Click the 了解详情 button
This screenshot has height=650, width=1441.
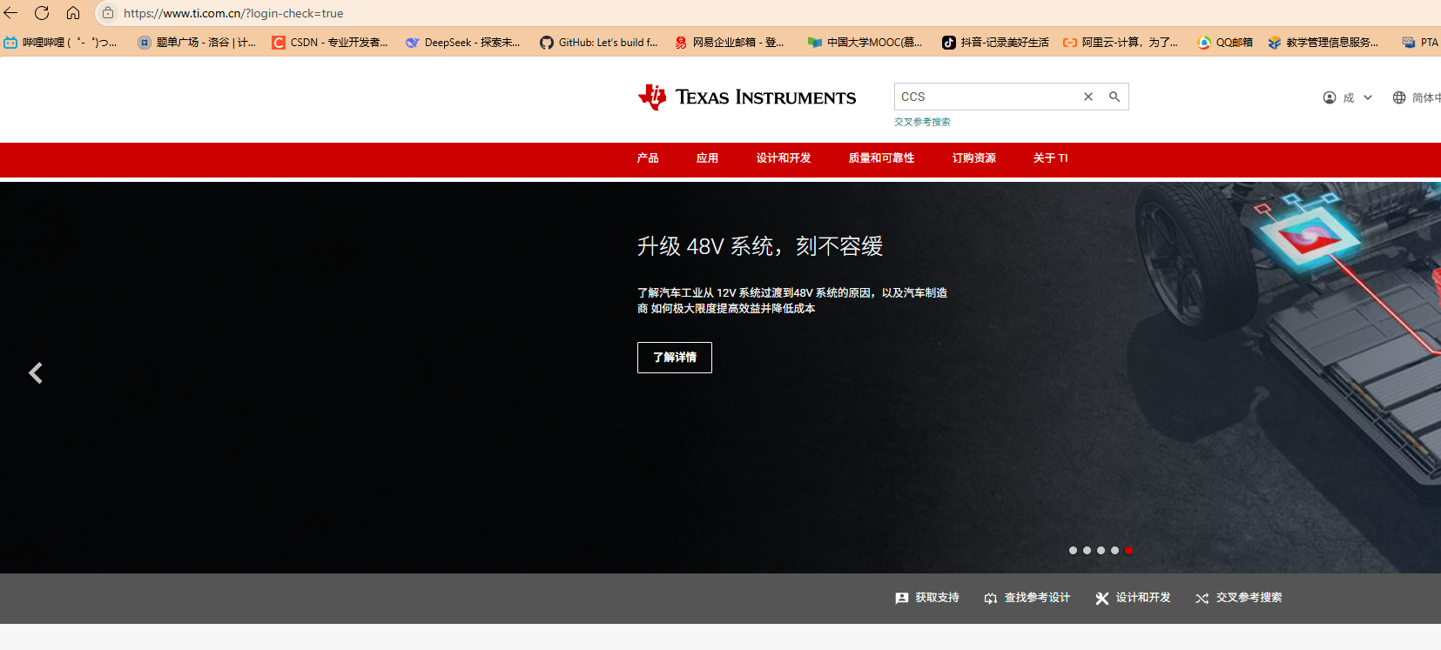coord(674,358)
